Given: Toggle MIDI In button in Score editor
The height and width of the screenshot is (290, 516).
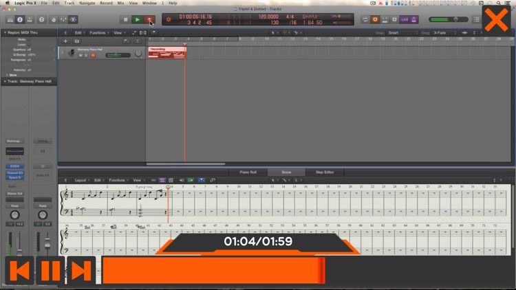Looking at the screenshot, I should (x=182, y=180).
